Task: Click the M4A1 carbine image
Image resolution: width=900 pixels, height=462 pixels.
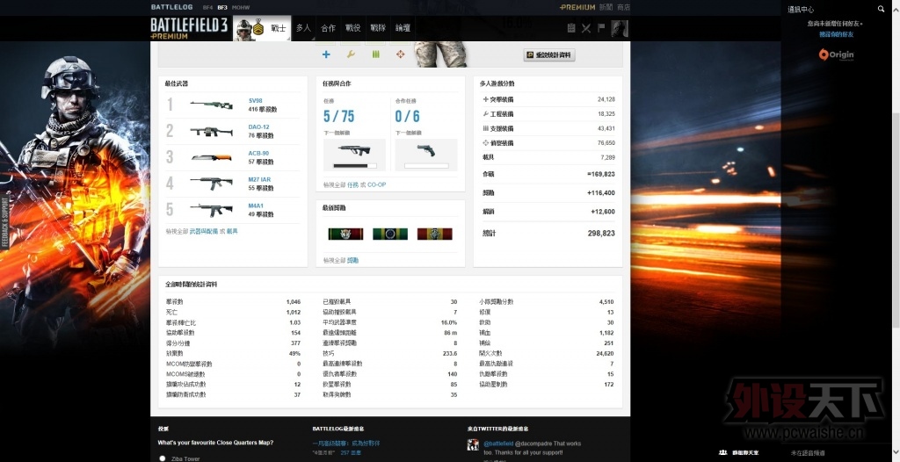Action: click(x=211, y=210)
